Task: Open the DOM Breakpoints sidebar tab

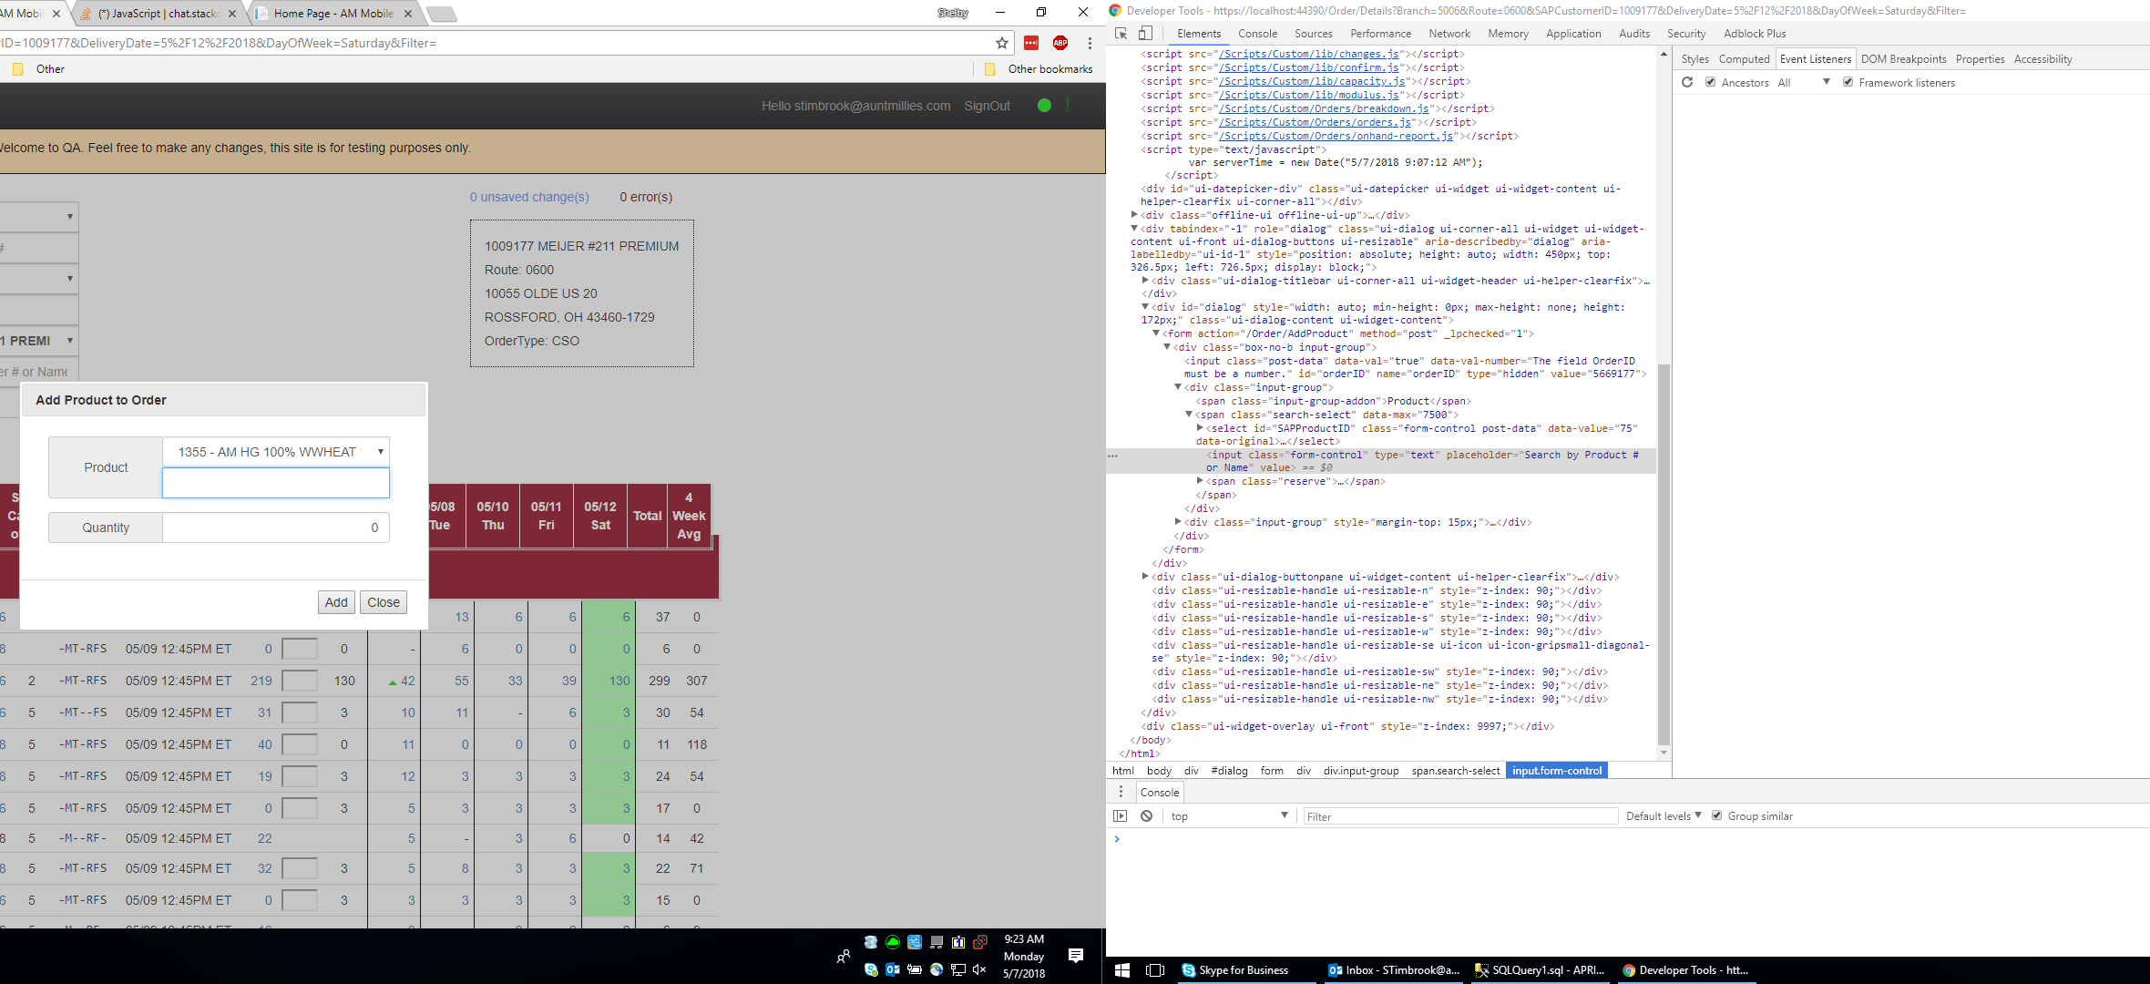Action: (x=1903, y=59)
